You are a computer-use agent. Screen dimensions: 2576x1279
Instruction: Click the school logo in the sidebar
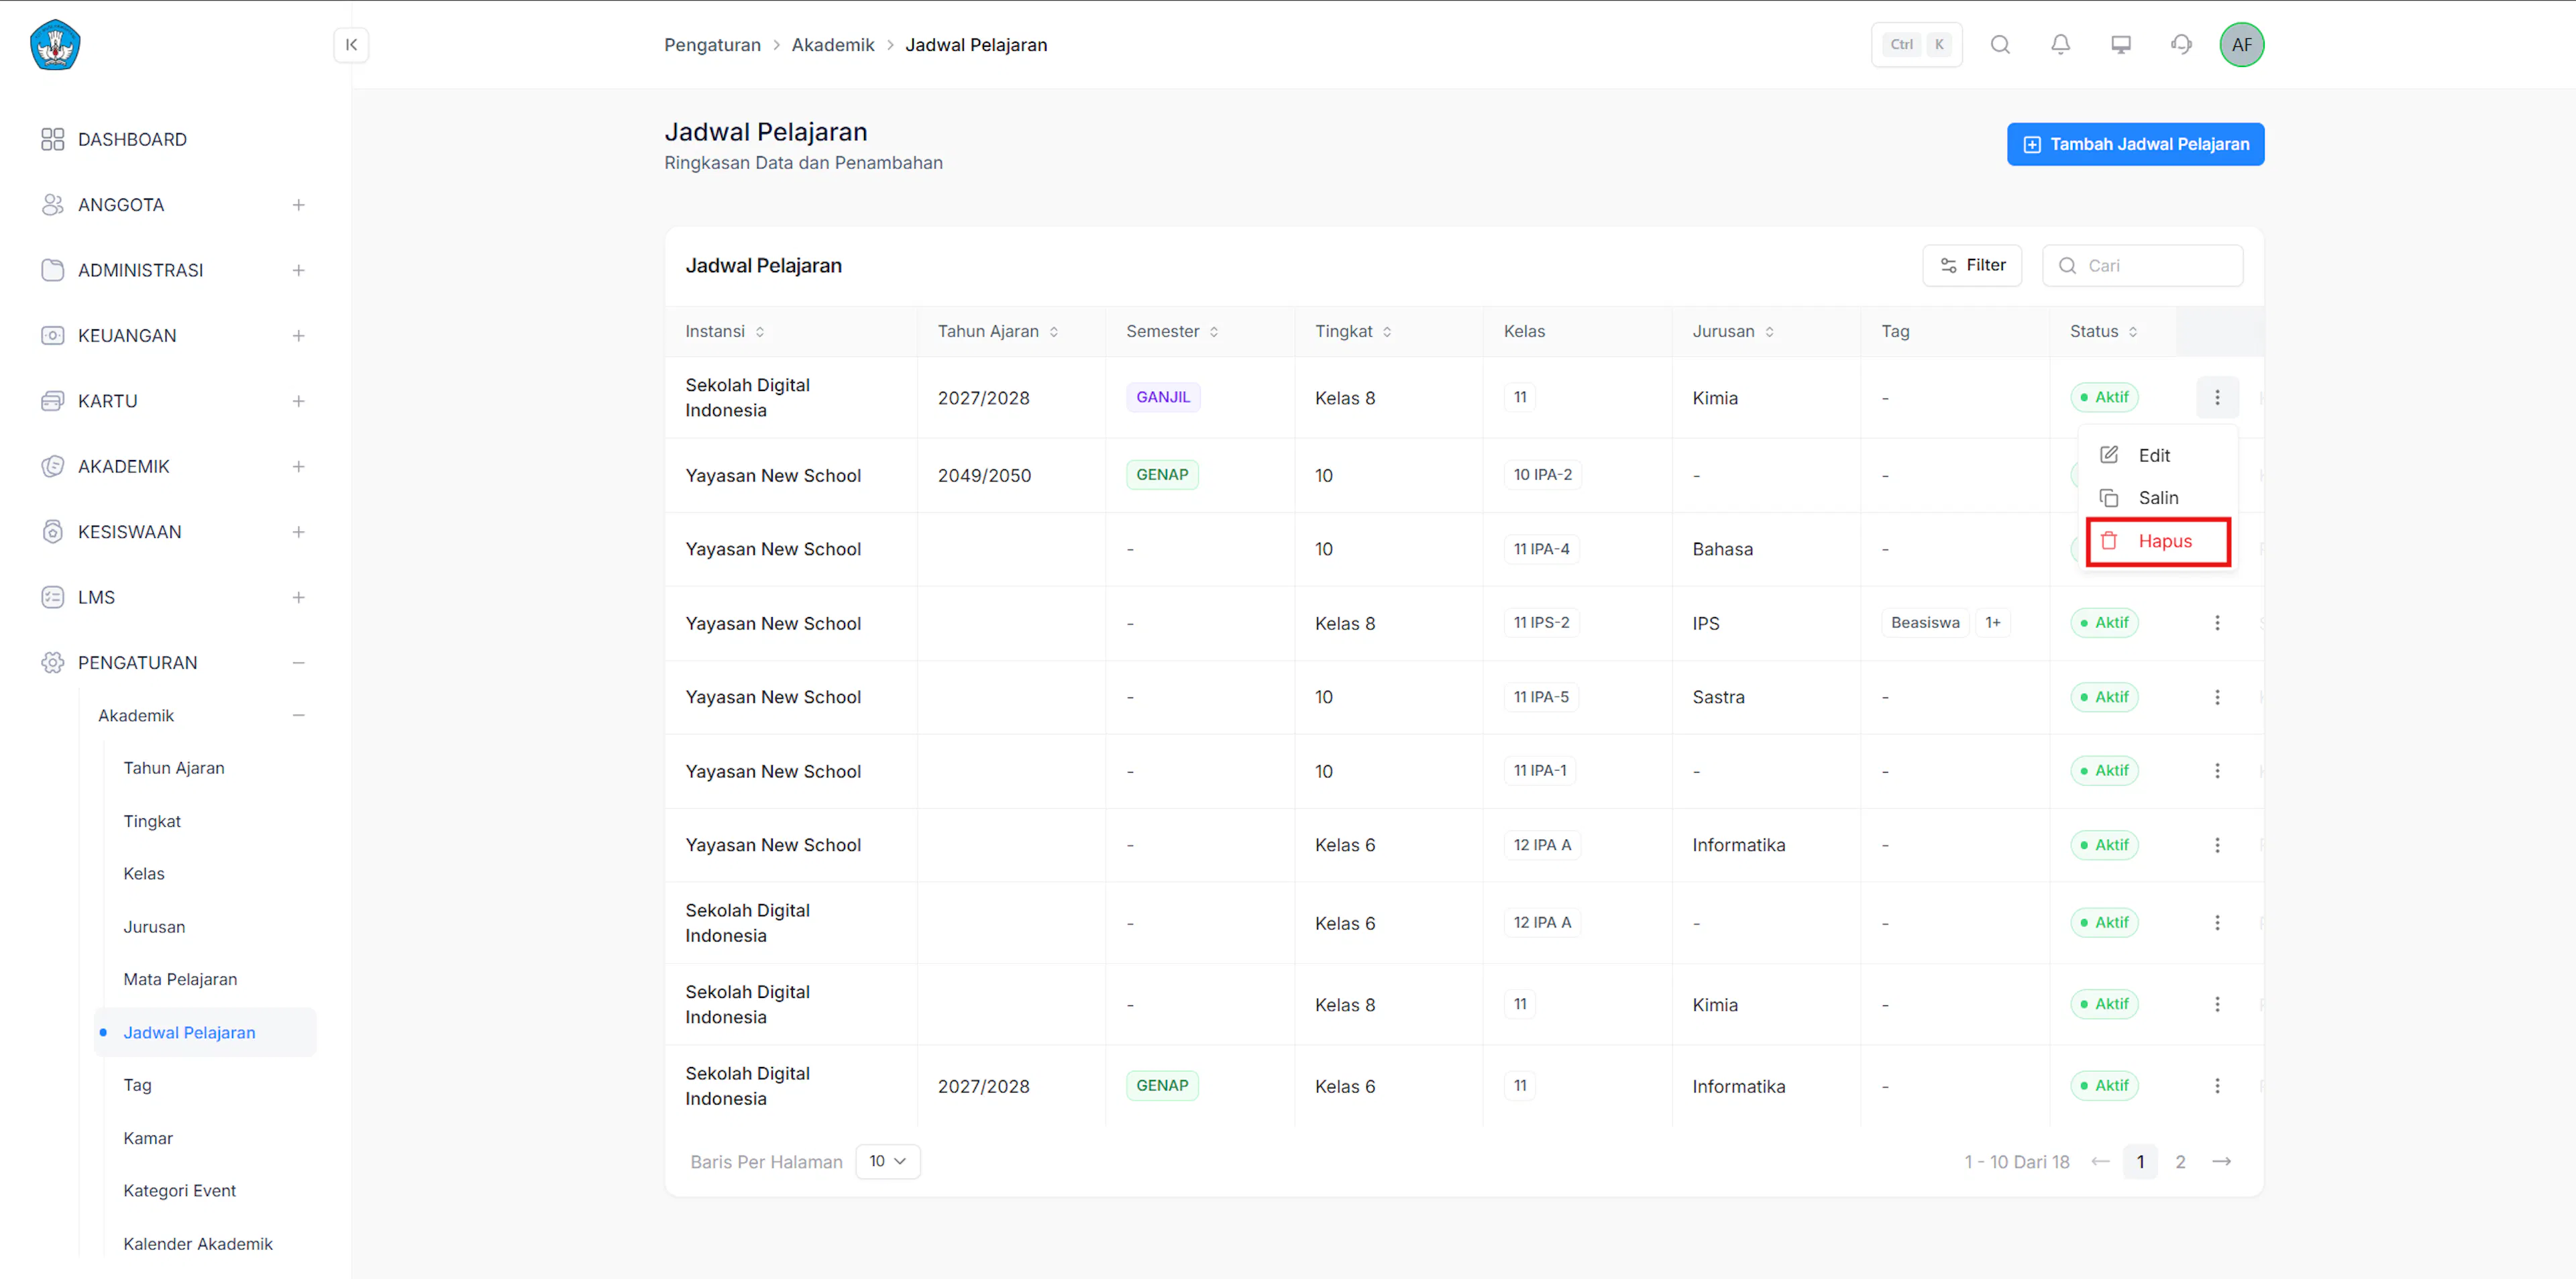[55, 44]
